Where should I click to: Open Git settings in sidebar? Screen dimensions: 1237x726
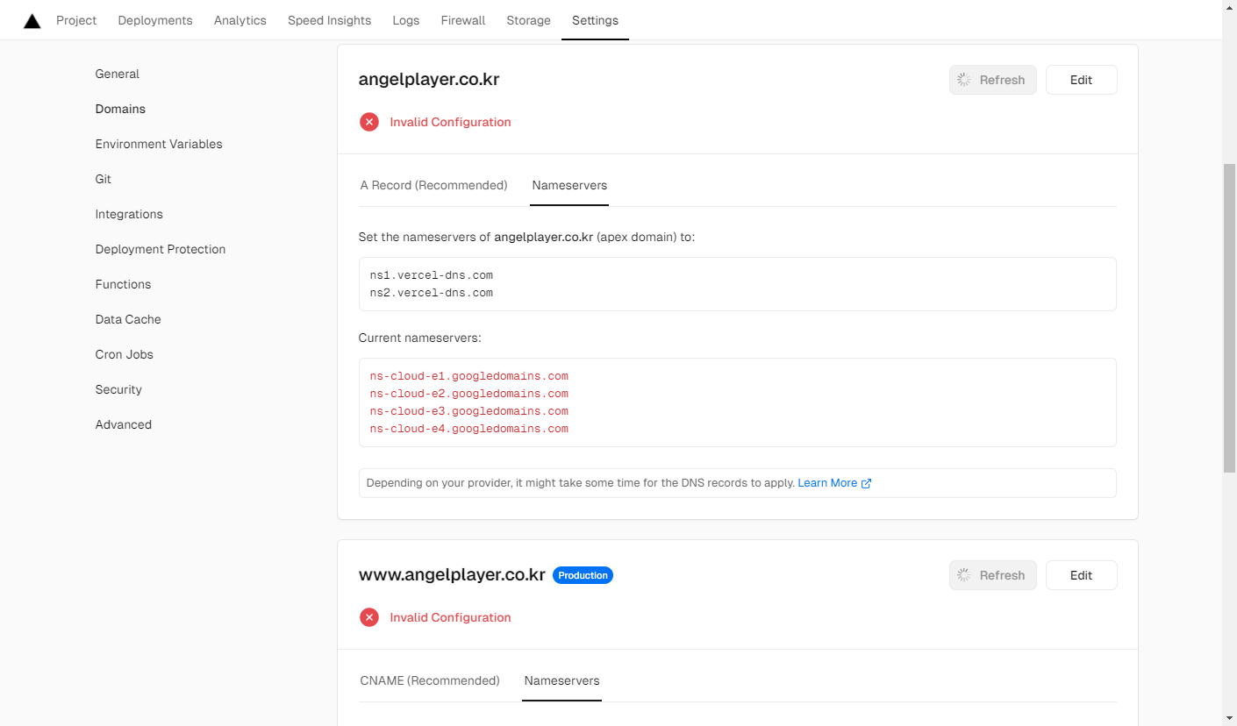[x=104, y=179]
